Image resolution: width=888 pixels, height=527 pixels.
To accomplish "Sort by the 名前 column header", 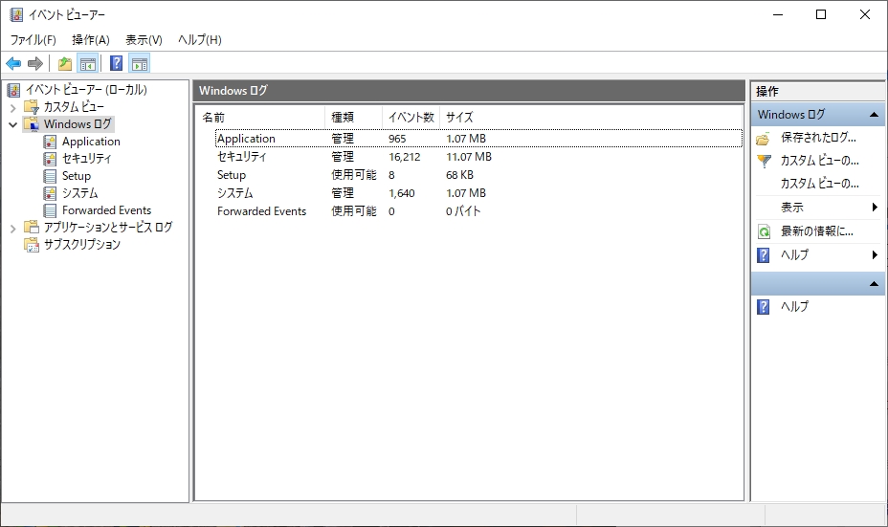I will pos(260,118).
